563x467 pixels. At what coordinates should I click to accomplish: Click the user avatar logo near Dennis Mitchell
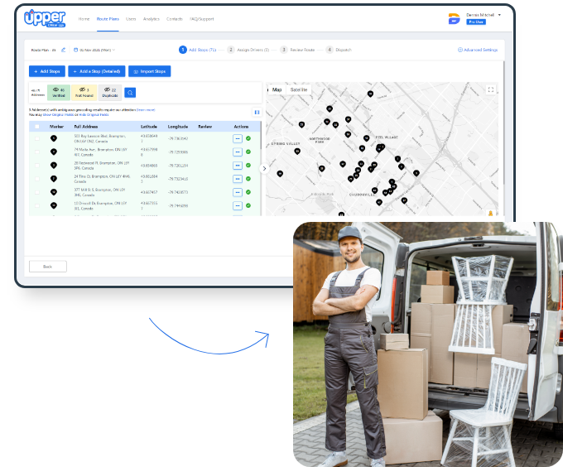click(455, 18)
